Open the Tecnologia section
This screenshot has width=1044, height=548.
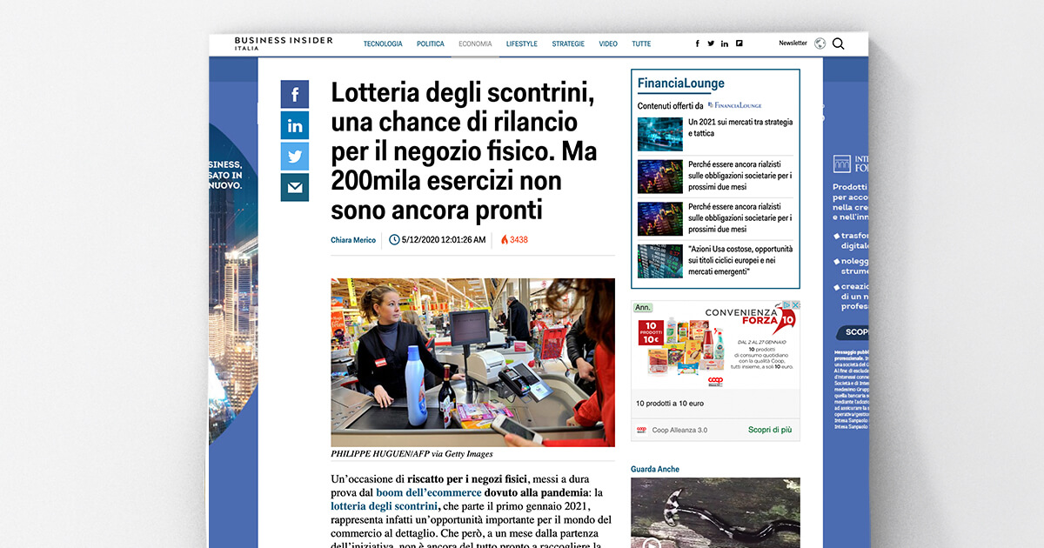click(x=383, y=43)
